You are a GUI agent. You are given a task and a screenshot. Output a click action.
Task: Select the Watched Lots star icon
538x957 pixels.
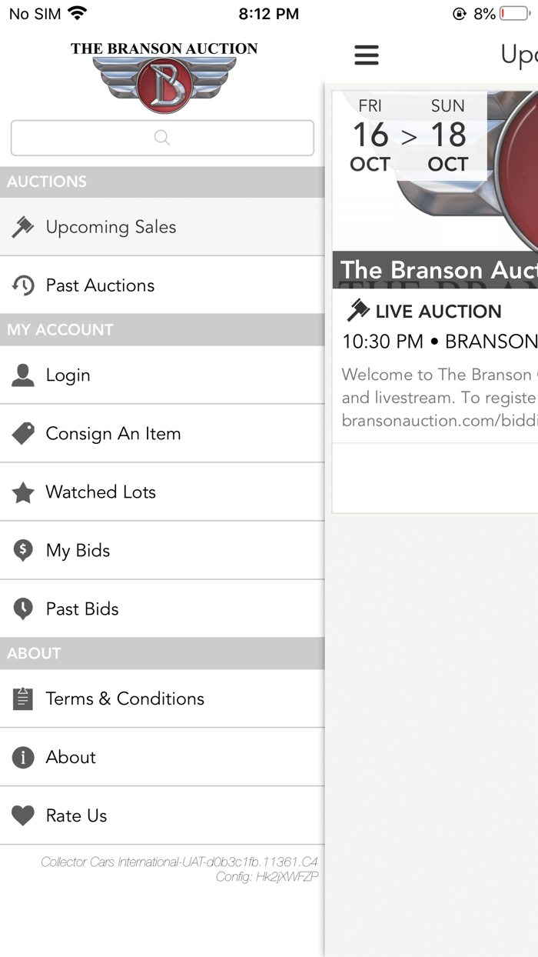coord(22,492)
